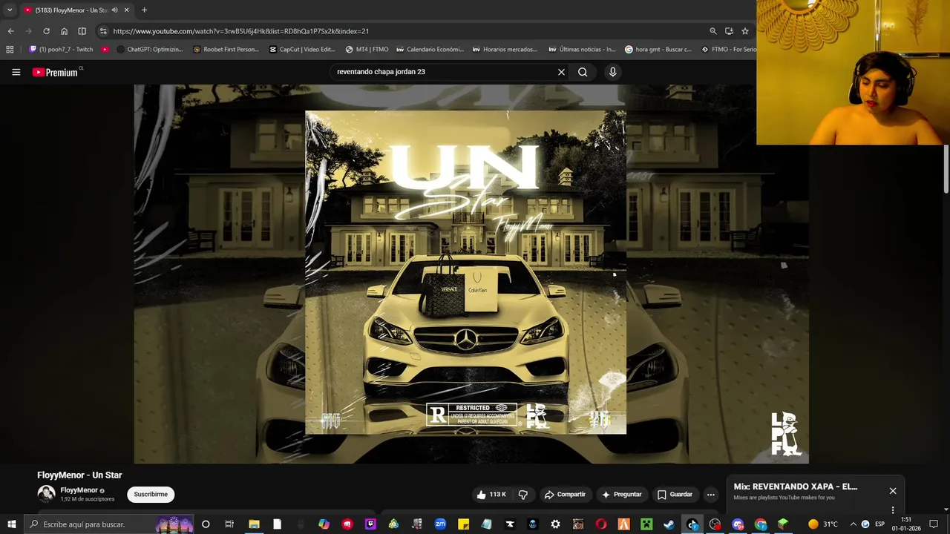This screenshot has height=534, width=950.
Task: Click the LPFL channel watermark in video
Action: click(x=785, y=434)
